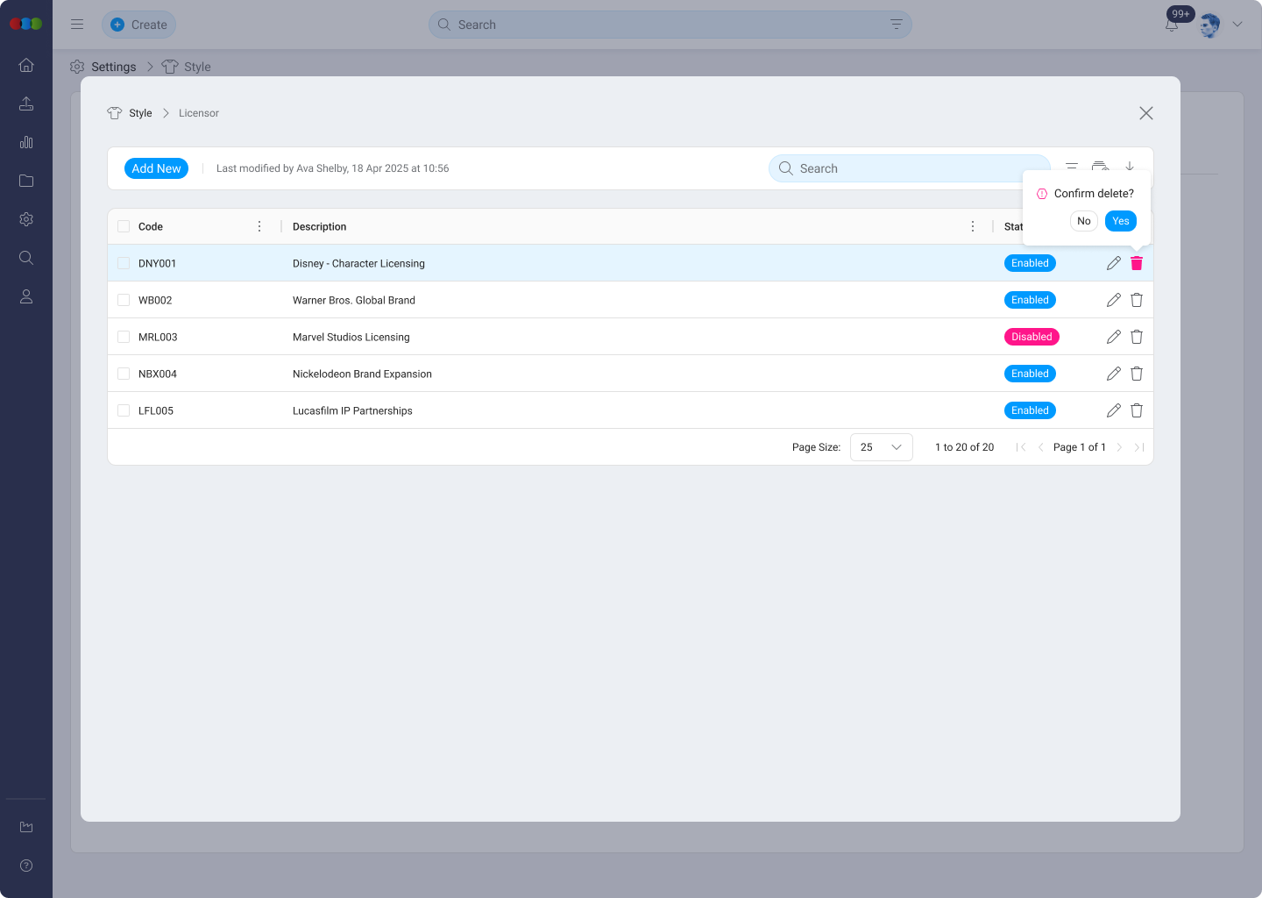Confirm deletion by clicking Yes
The image size is (1262, 898).
pos(1120,221)
